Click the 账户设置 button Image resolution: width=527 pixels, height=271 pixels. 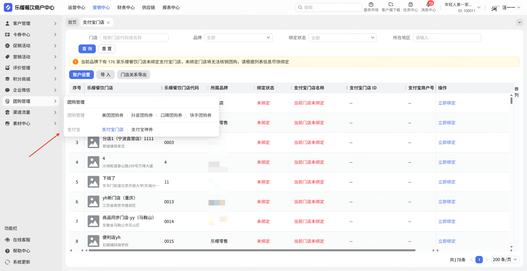82,75
